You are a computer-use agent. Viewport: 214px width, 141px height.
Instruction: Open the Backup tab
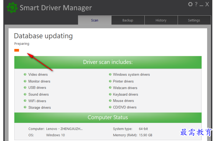(128, 20)
